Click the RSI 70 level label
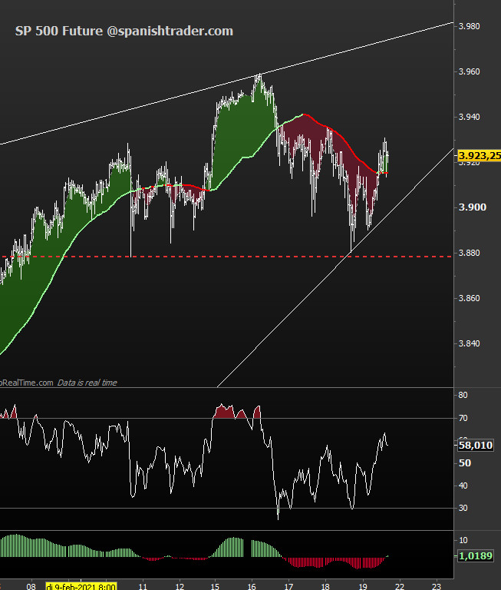 click(463, 418)
